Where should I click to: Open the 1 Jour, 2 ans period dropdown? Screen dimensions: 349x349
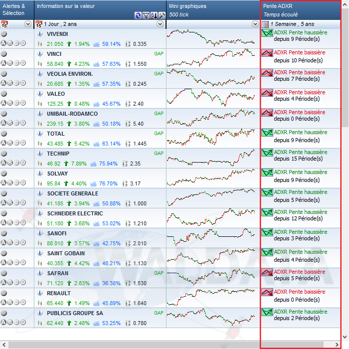[x=160, y=24]
